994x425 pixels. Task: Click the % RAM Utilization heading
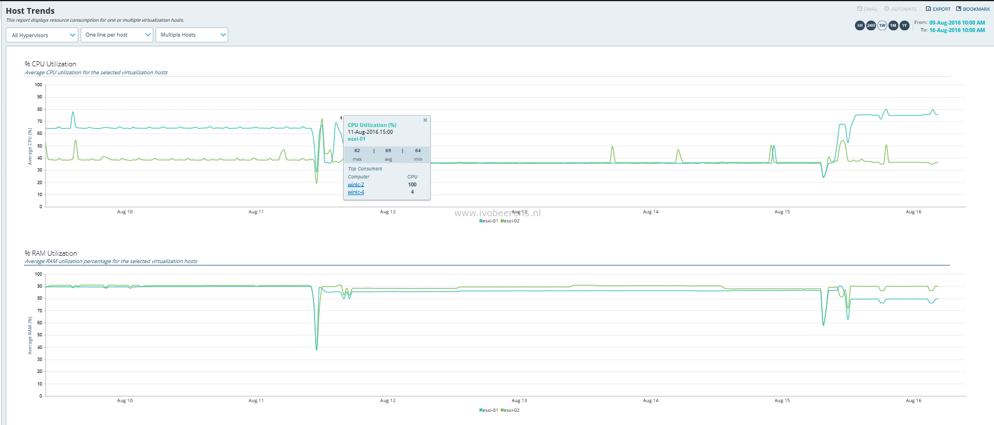tap(51, 253)
